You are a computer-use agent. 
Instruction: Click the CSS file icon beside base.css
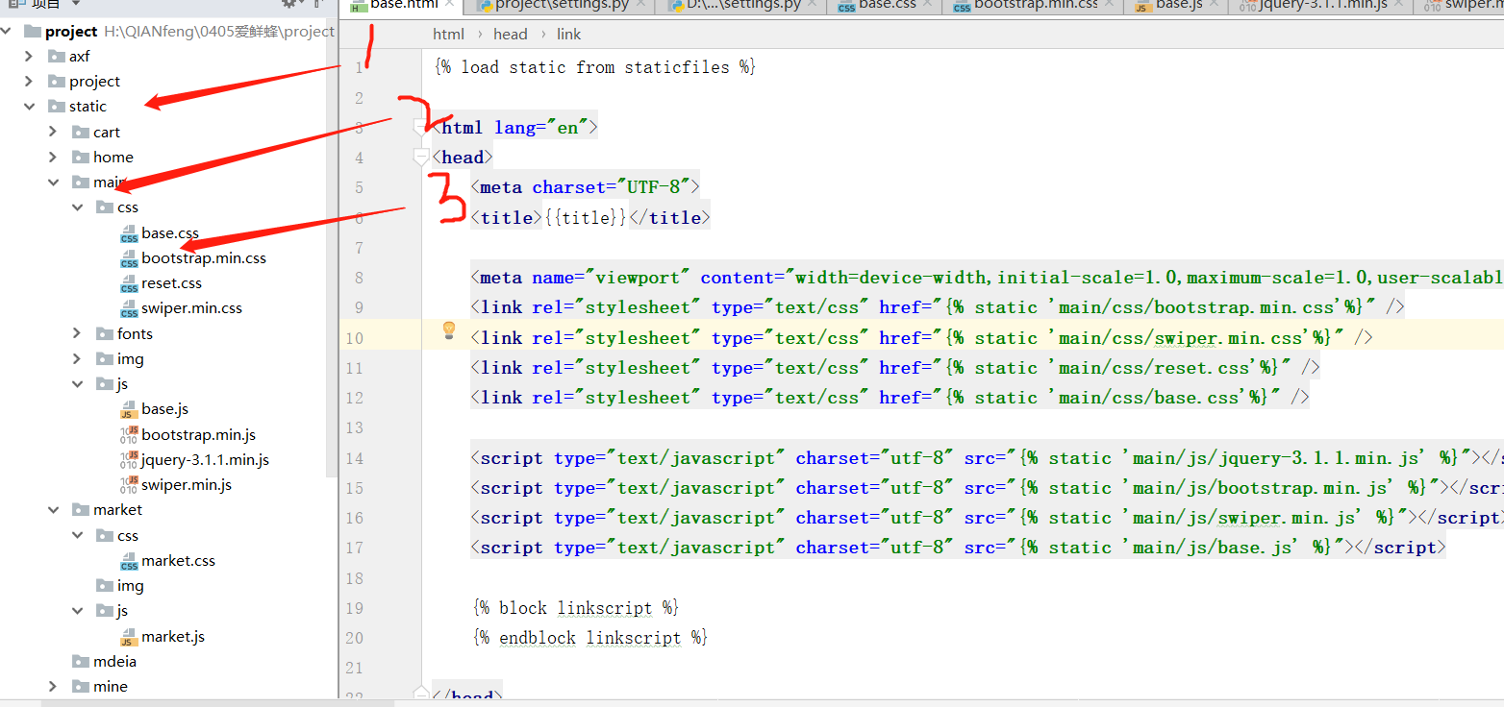tap(129, 234)
